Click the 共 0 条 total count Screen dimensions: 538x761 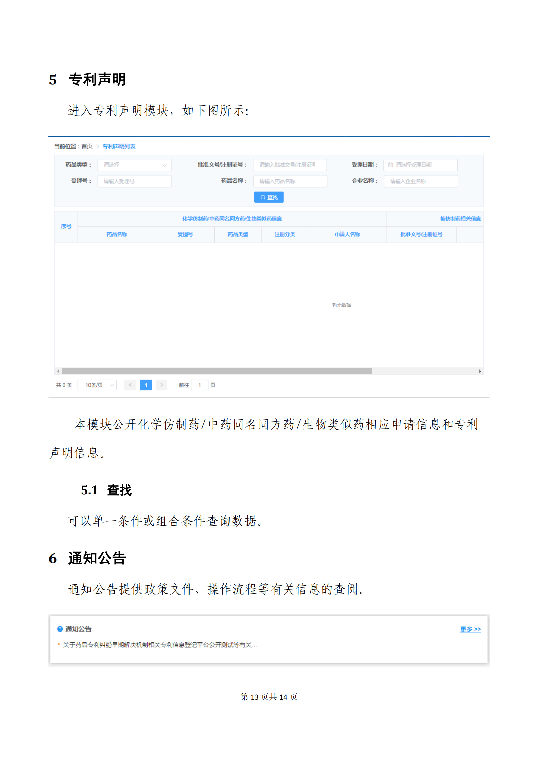point(64,385)
